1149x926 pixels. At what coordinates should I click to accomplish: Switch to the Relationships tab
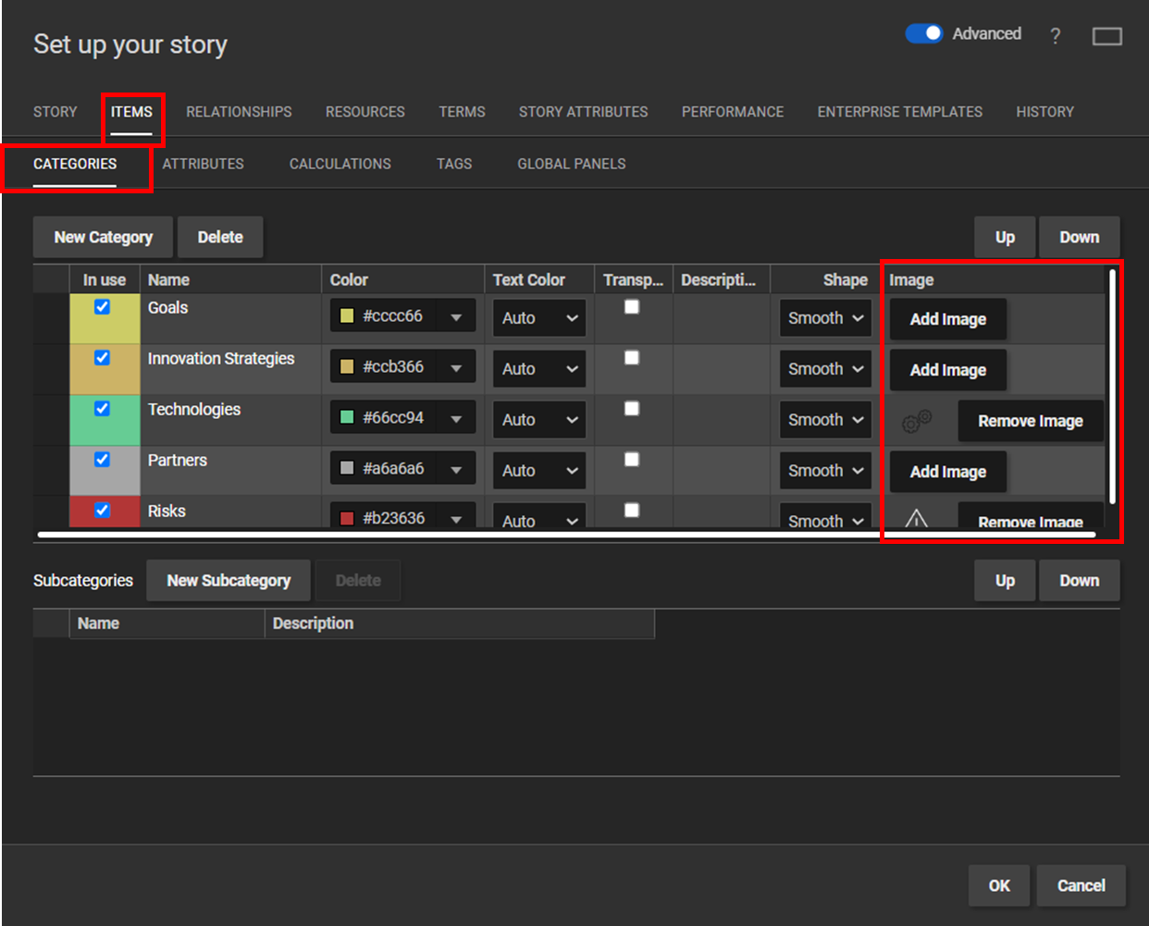[x=239, y=112]
